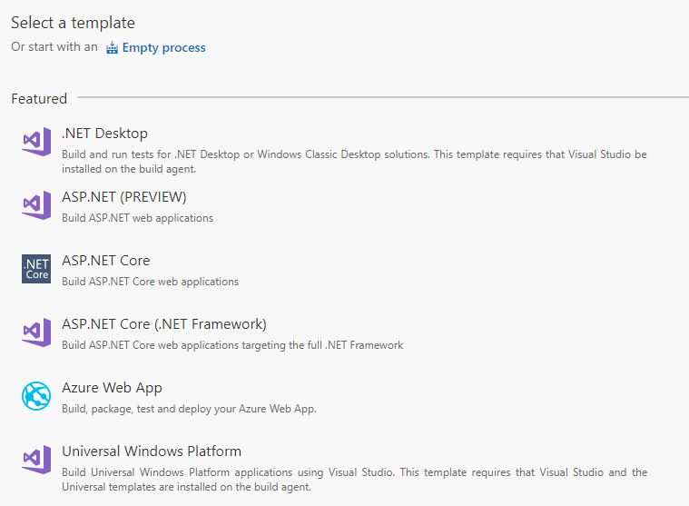Click the 'Or start with an' text
Screen dimensions: 689x506
pos(54,47)
